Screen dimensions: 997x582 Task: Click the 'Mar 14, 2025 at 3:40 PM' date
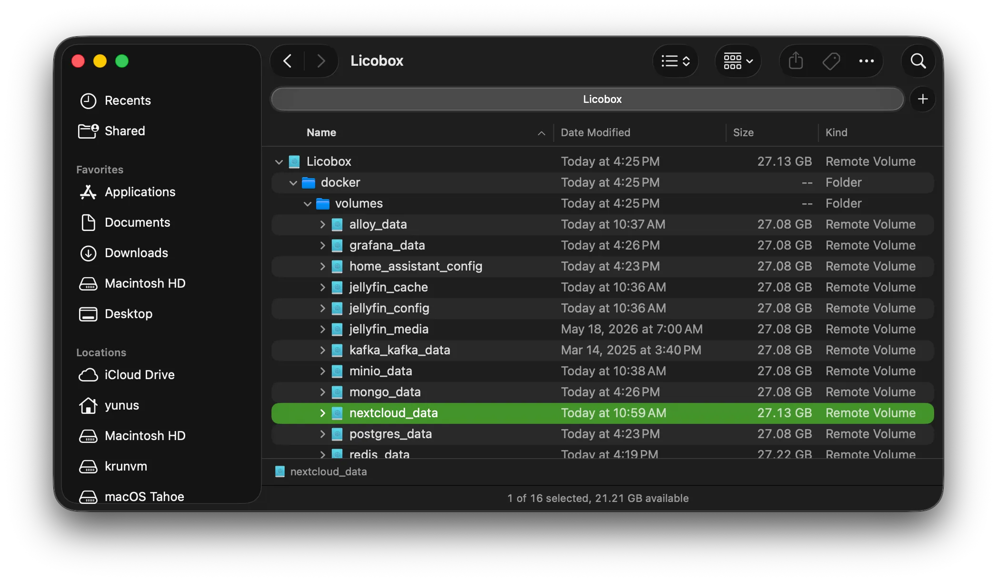[631, 350]
